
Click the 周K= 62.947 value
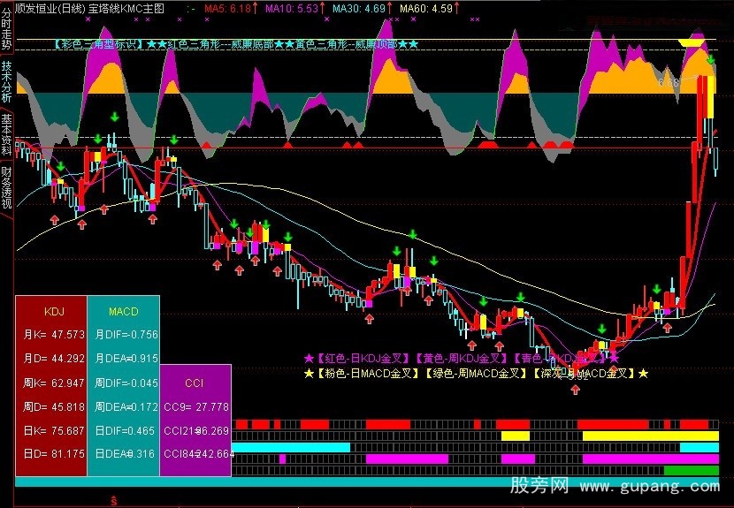click(x=54, y=383)
